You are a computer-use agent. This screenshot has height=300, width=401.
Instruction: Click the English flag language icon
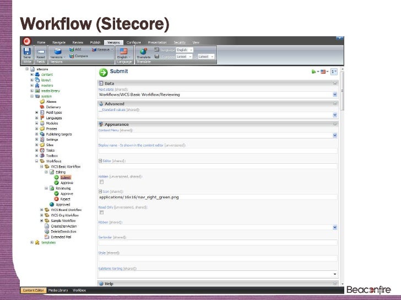[x=123, y=51]
